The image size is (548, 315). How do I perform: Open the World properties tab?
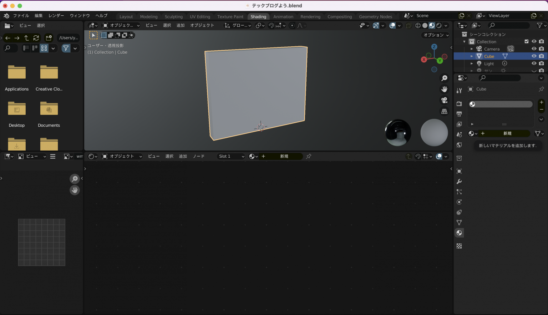pyautogui.click(x=459, y=144)
